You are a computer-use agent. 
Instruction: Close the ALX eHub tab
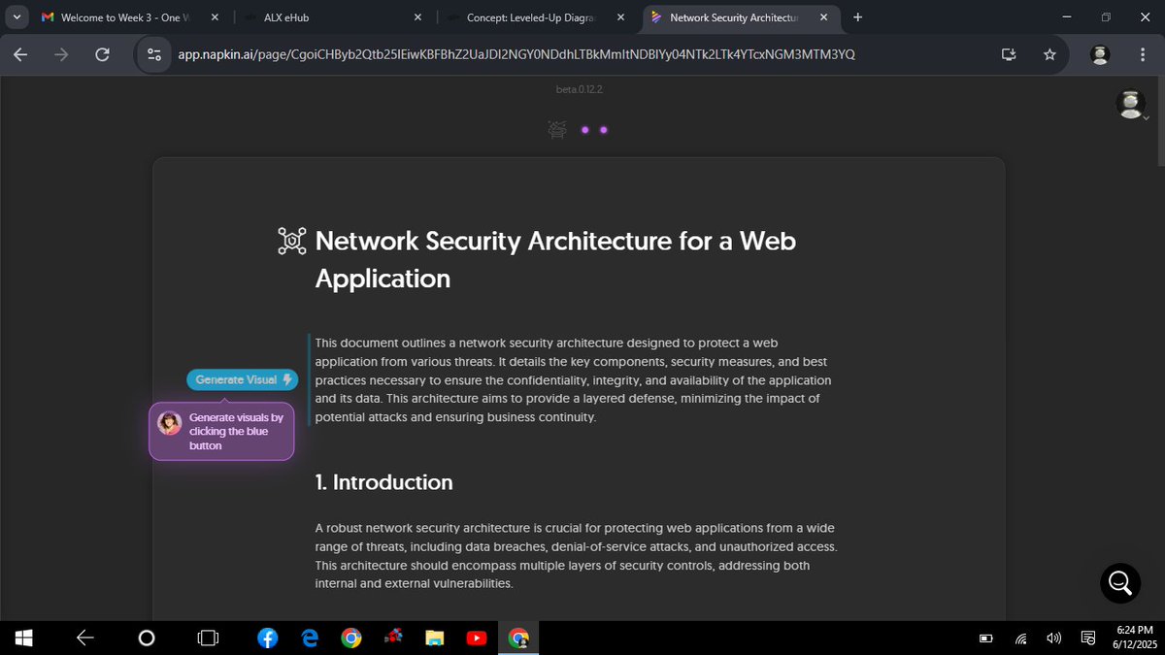(x=418, y=17)
